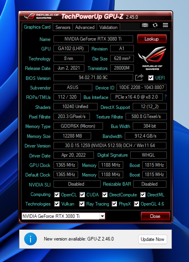
Task: Toggle the CUDA checkbox
Action: click(82, 194)
